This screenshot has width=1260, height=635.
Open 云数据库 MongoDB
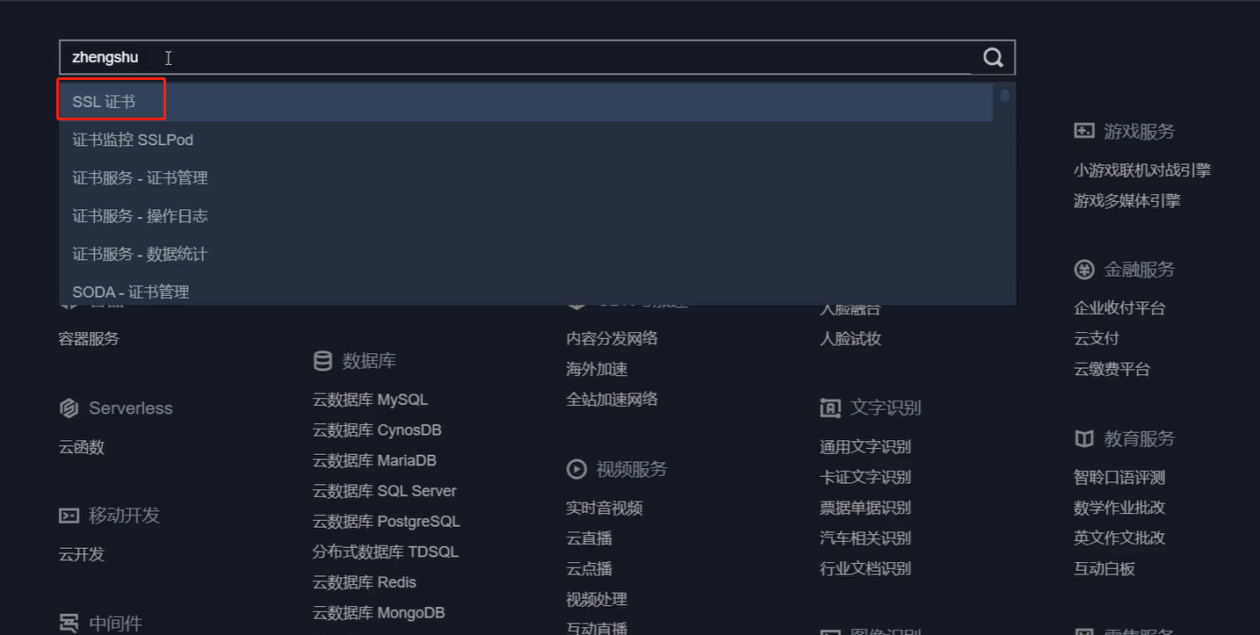379,613
